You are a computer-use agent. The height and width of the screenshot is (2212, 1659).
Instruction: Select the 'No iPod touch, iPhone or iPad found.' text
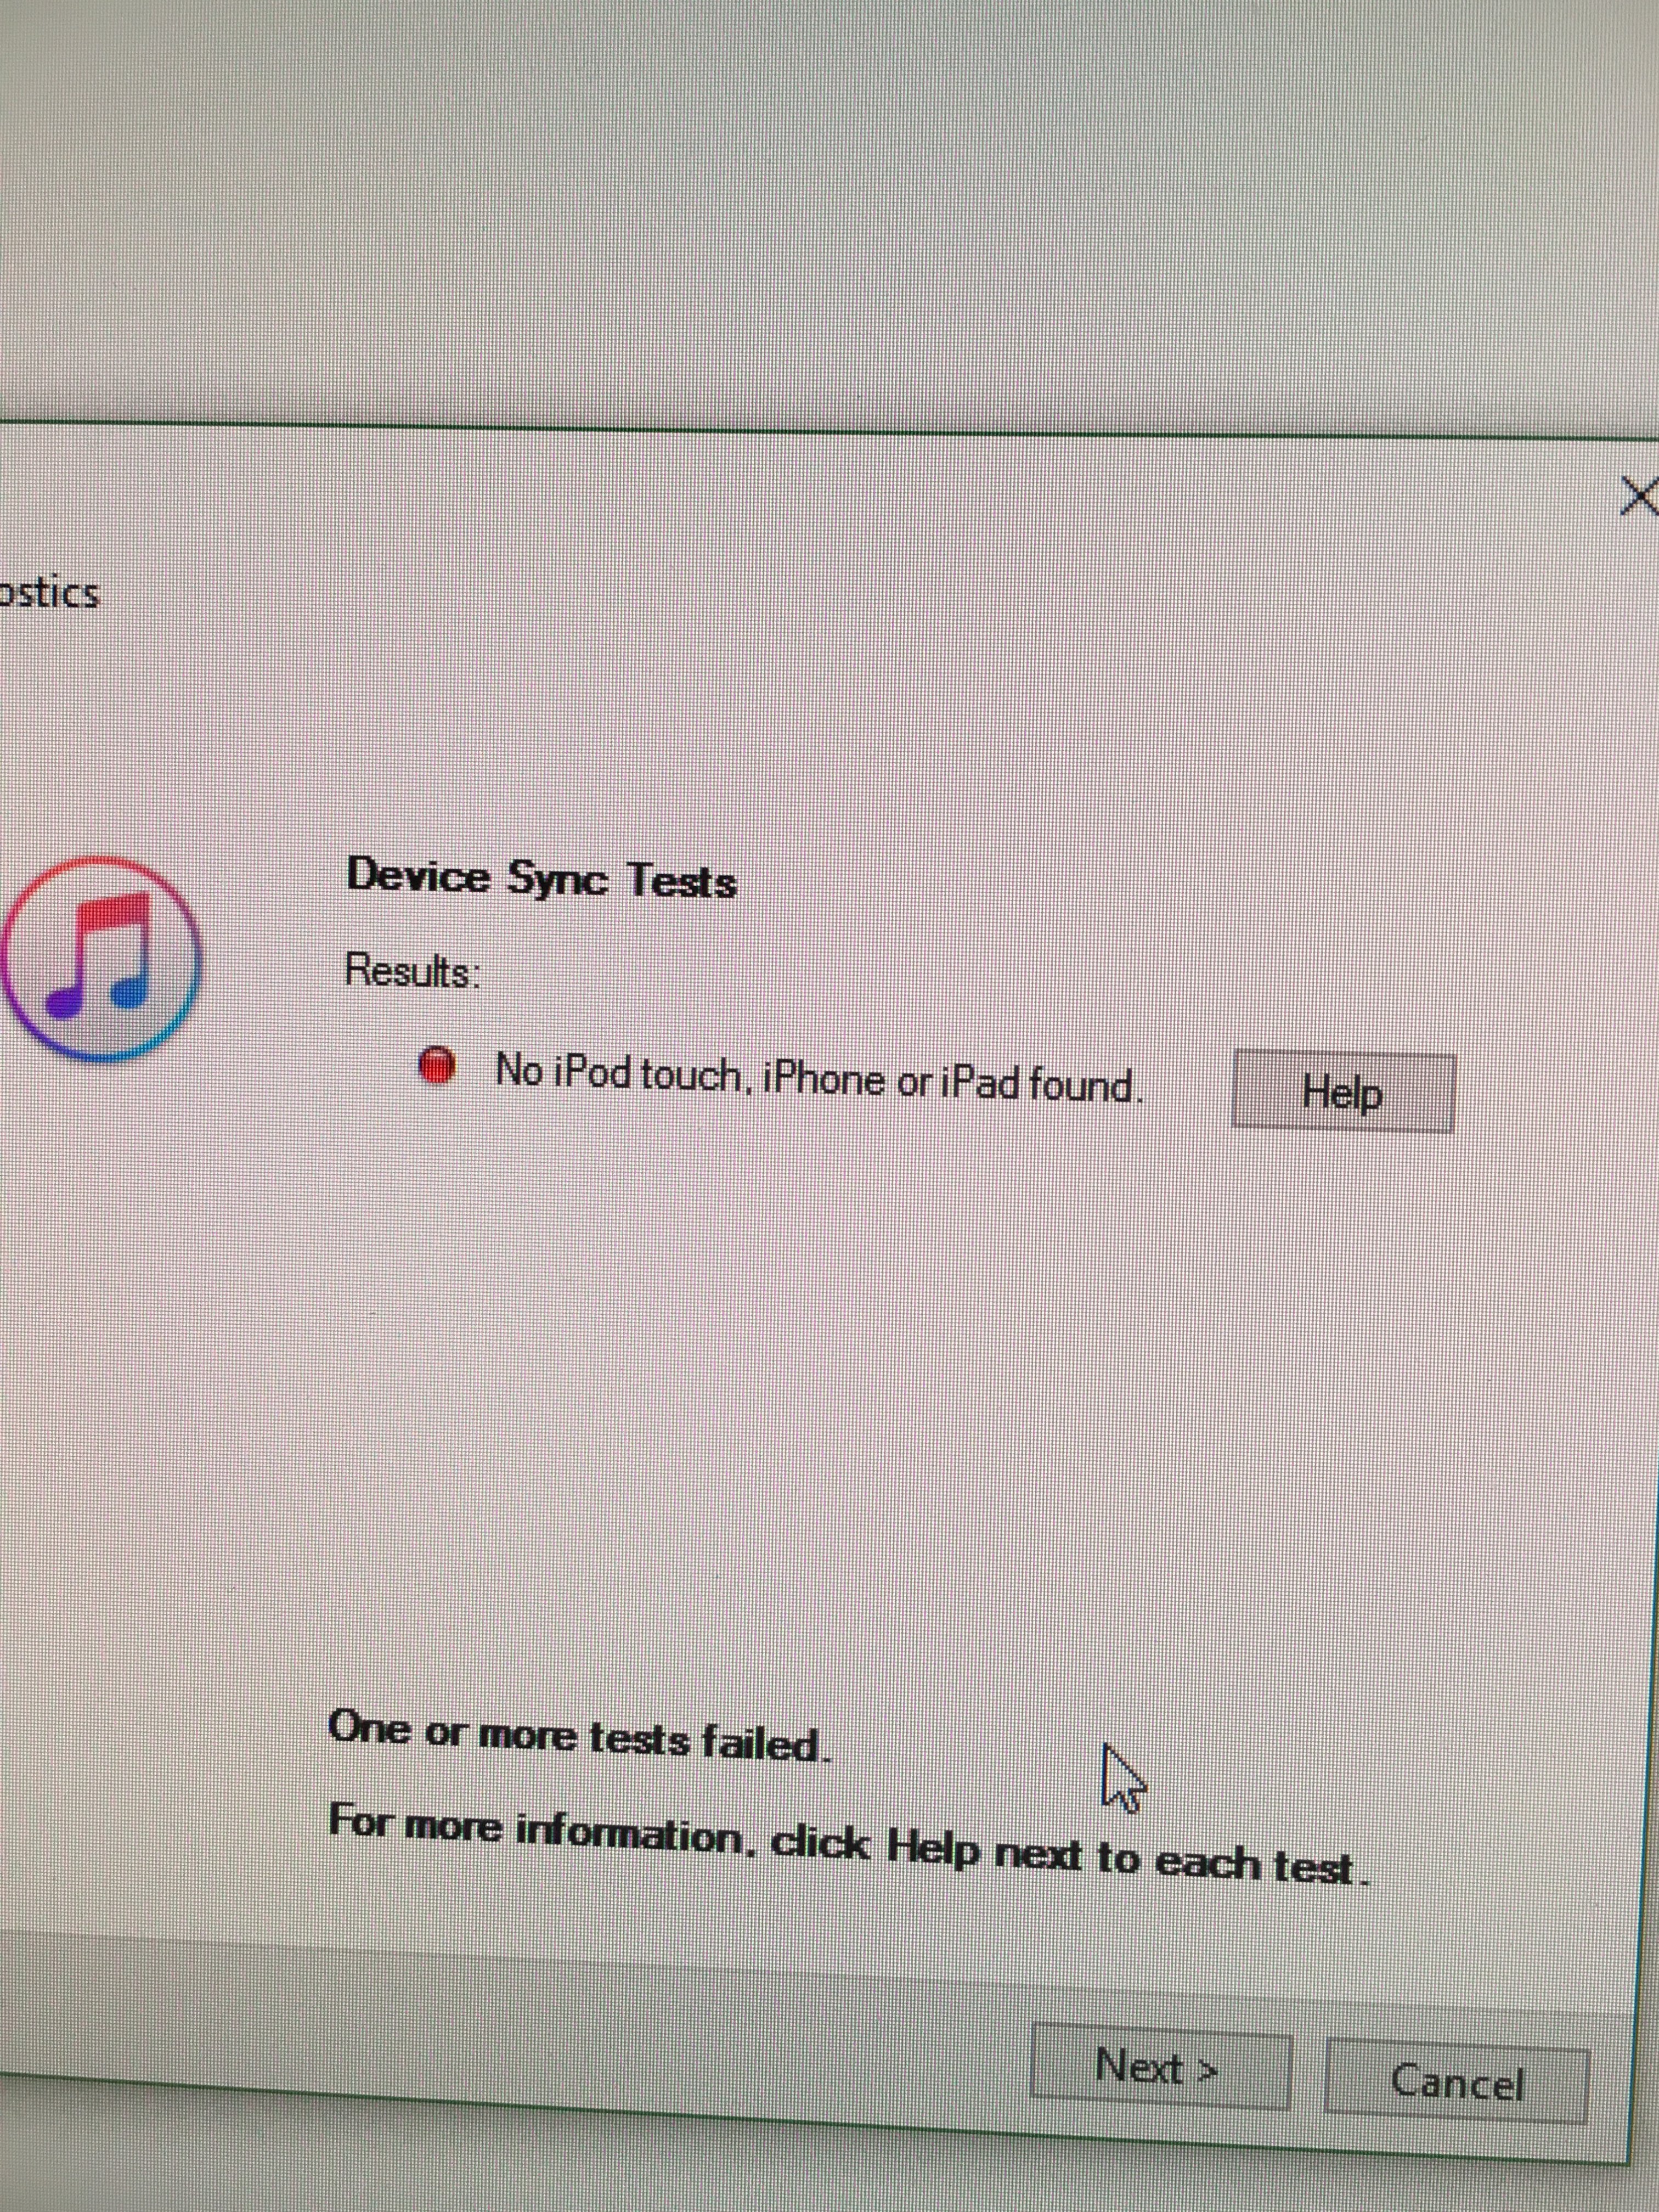pyautogui.click(x=819, y=1078)
